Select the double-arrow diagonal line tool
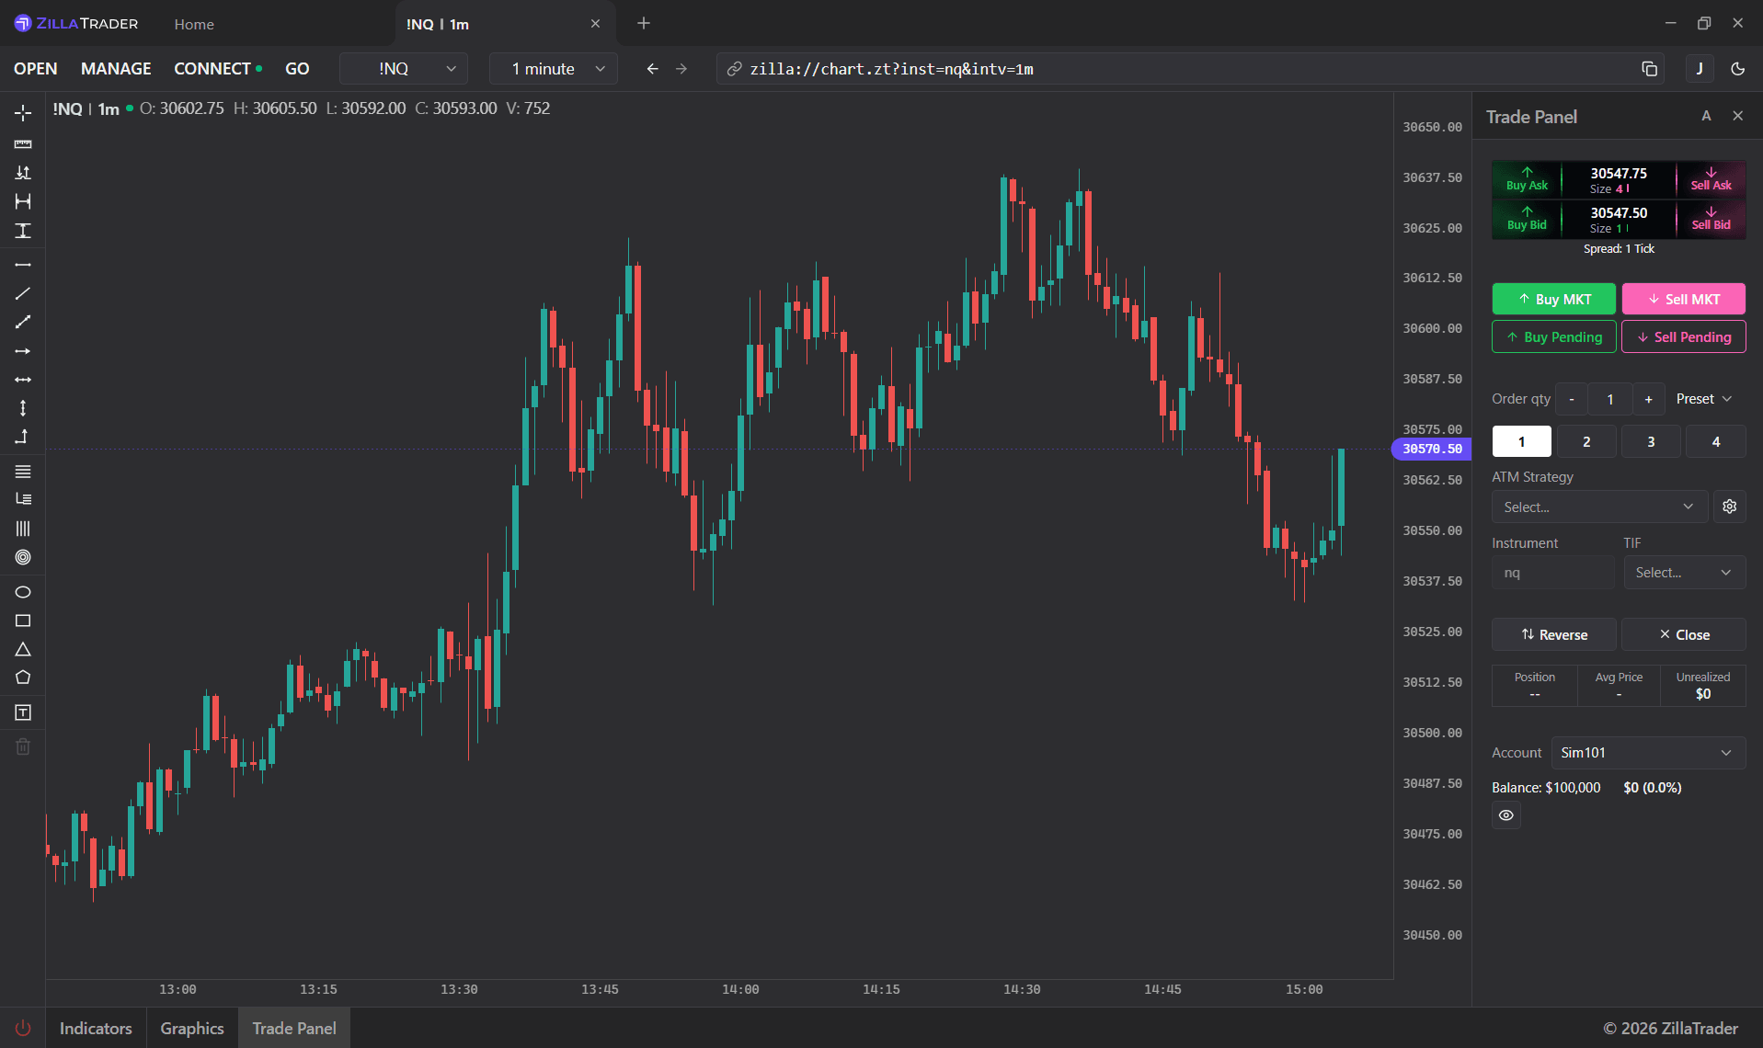This screenshot has width=1763, height=1048. pos(23,323)
